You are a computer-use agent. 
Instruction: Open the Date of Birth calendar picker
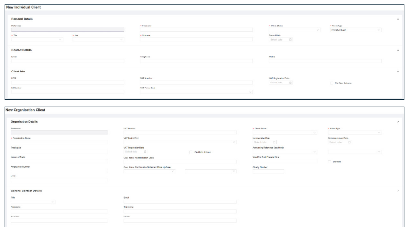(x=290, y=40)
